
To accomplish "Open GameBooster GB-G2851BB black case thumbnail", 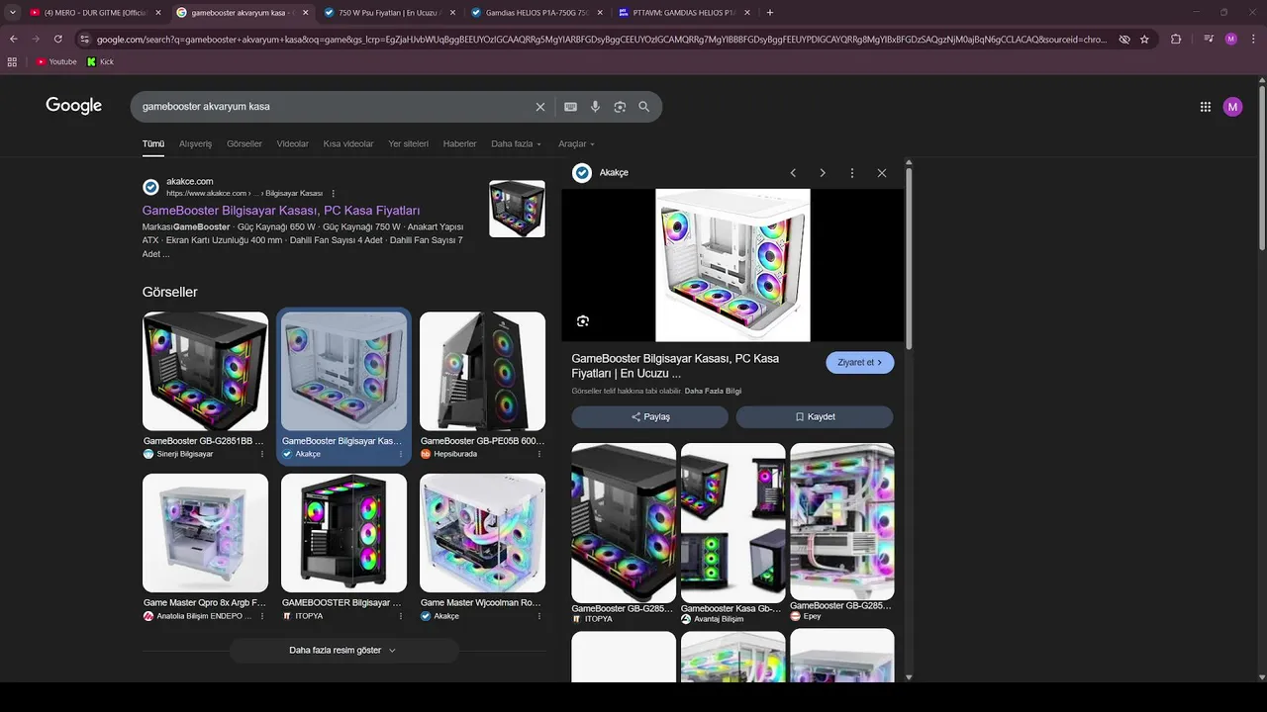I will coord(205,371).
